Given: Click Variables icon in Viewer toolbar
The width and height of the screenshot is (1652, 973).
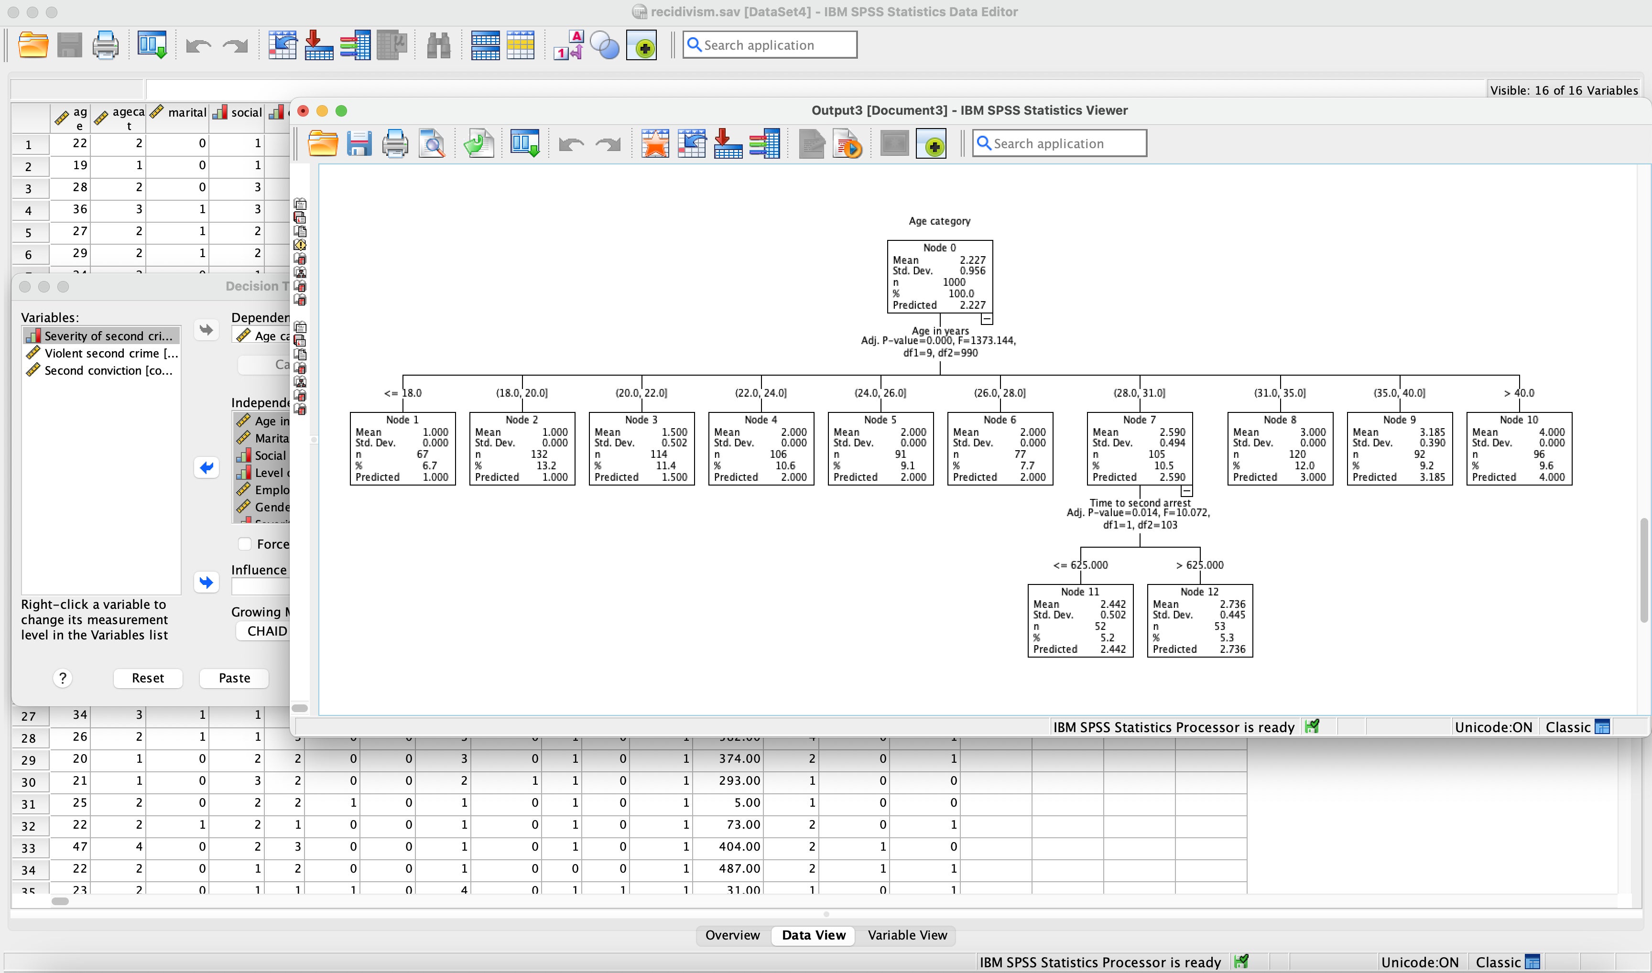Looking at the screenshot, I should pos(764,143).
